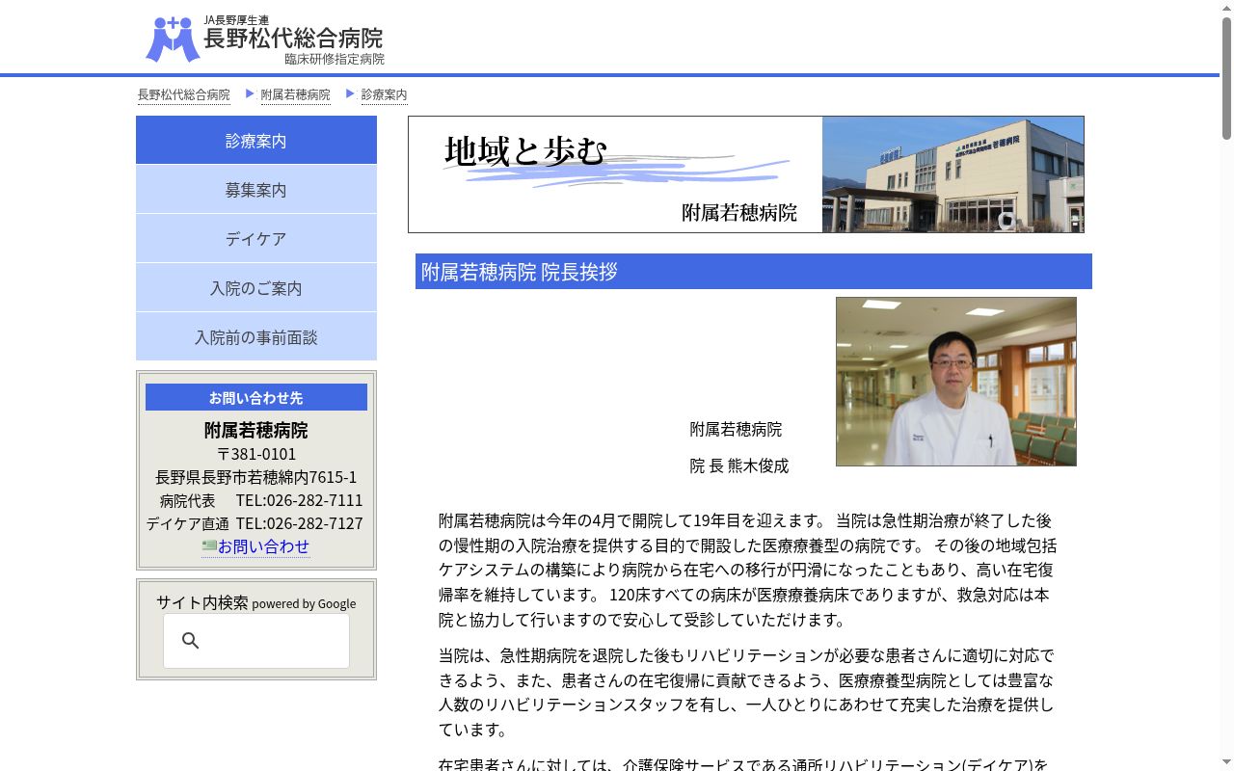Viewport: 1234px width, 771px height.
Task: Click the 長野松代総合病院 header title
Action: click(293, 39)
